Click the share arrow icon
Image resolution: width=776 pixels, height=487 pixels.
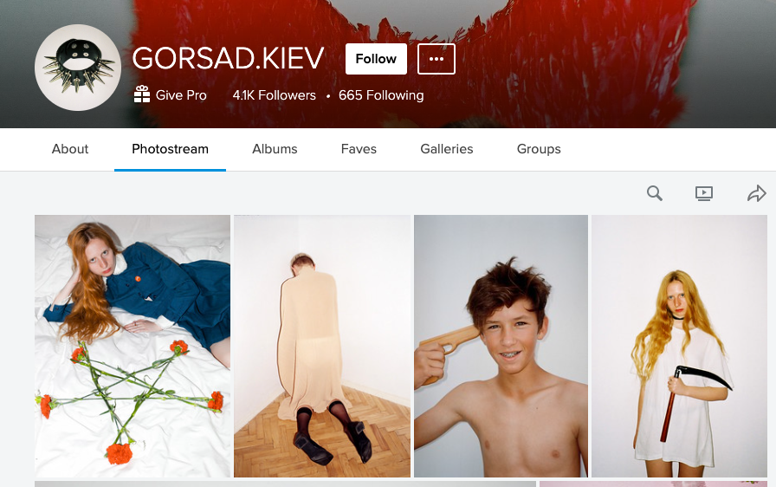(x=756, y=193)
